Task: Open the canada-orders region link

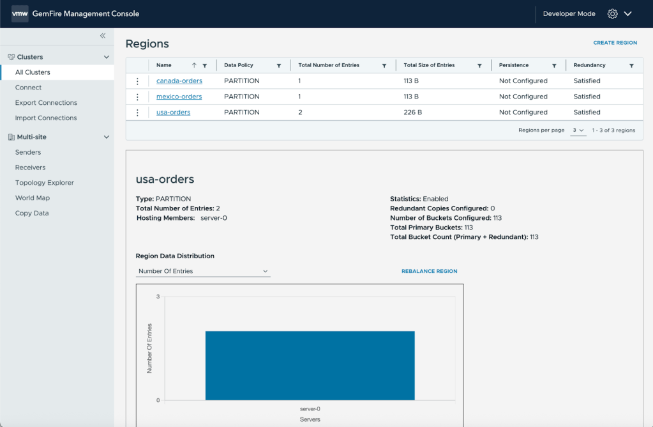Action: coord(179,81)
